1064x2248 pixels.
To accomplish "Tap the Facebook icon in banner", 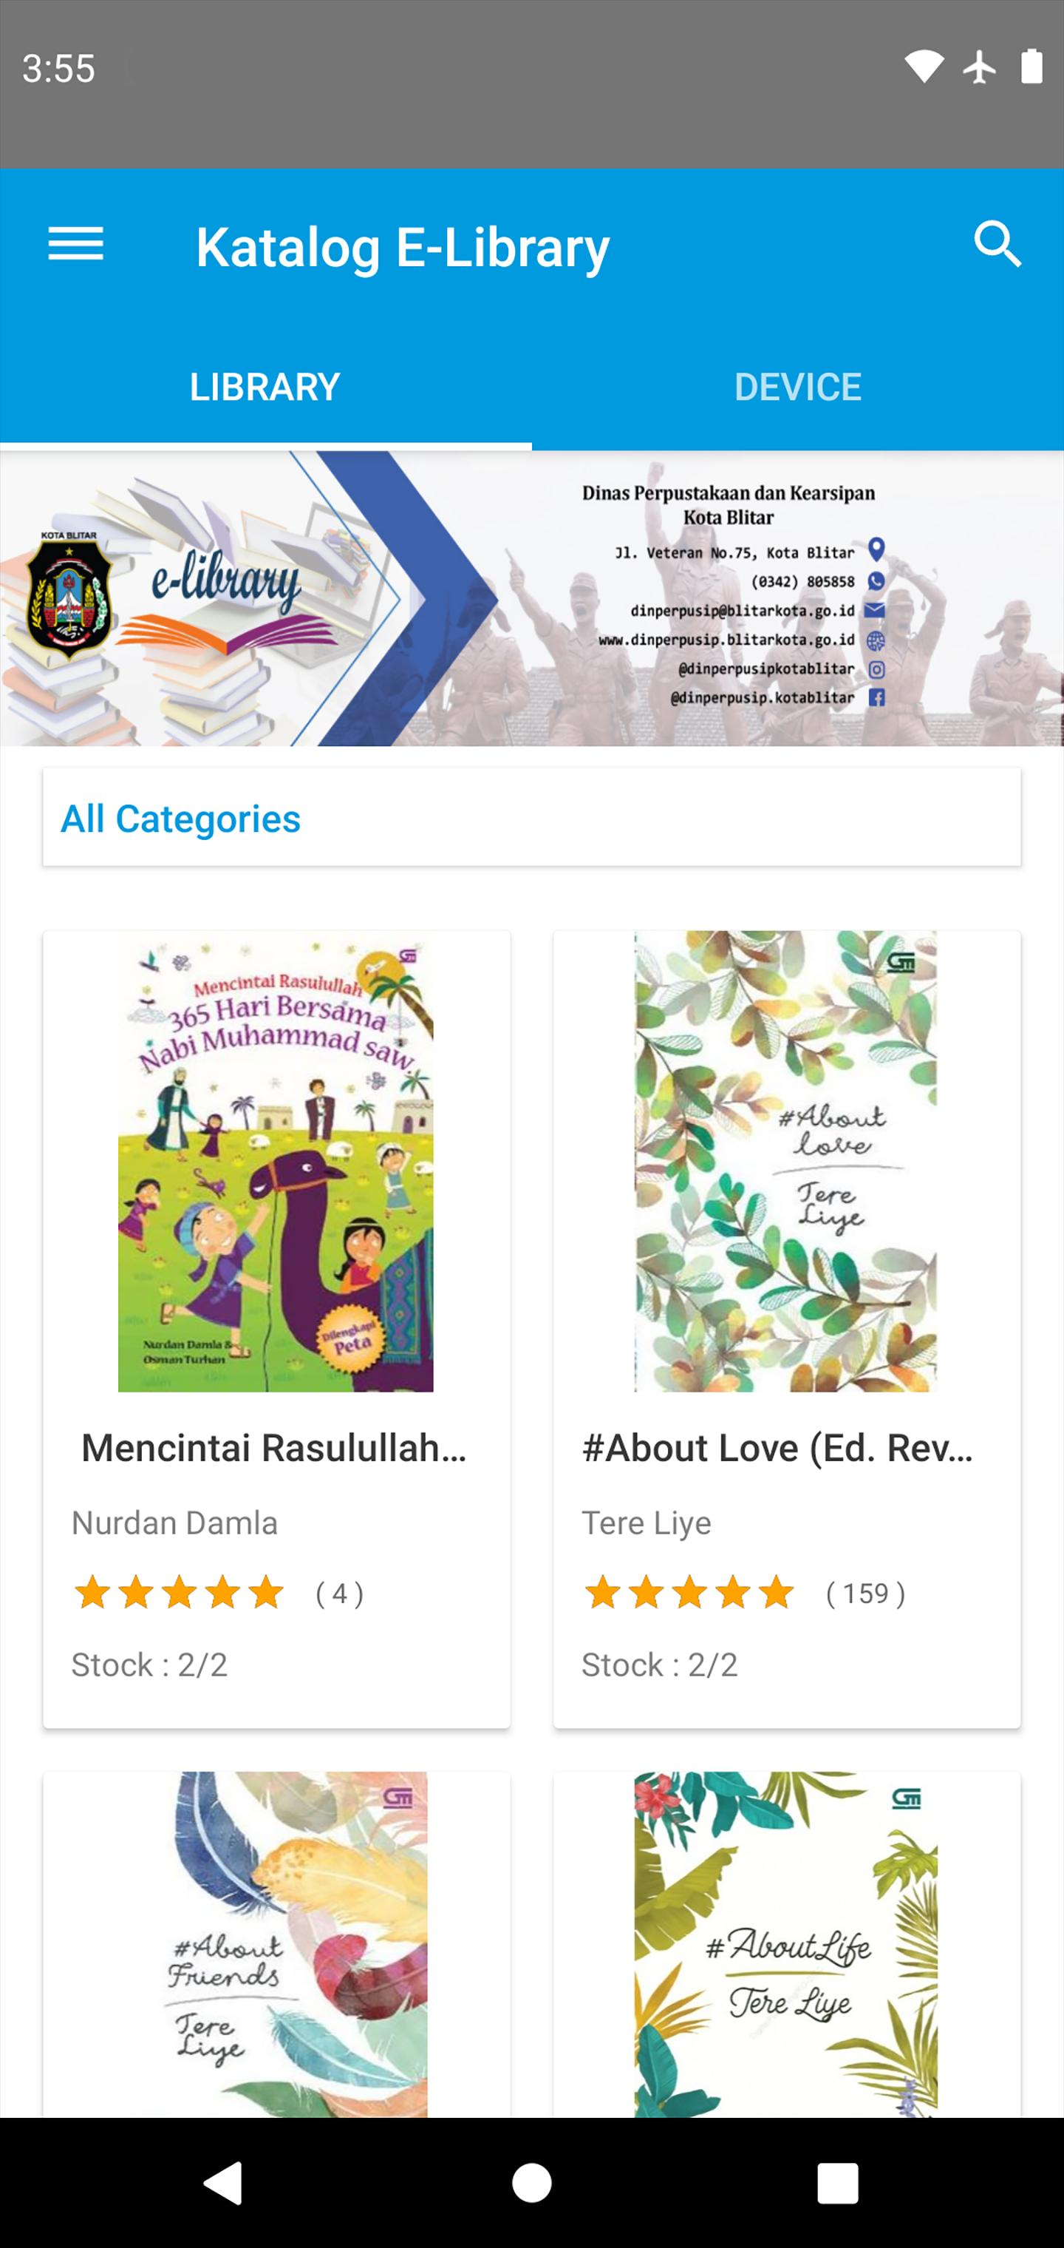I will pyautogui.click(x=876, y=697).
